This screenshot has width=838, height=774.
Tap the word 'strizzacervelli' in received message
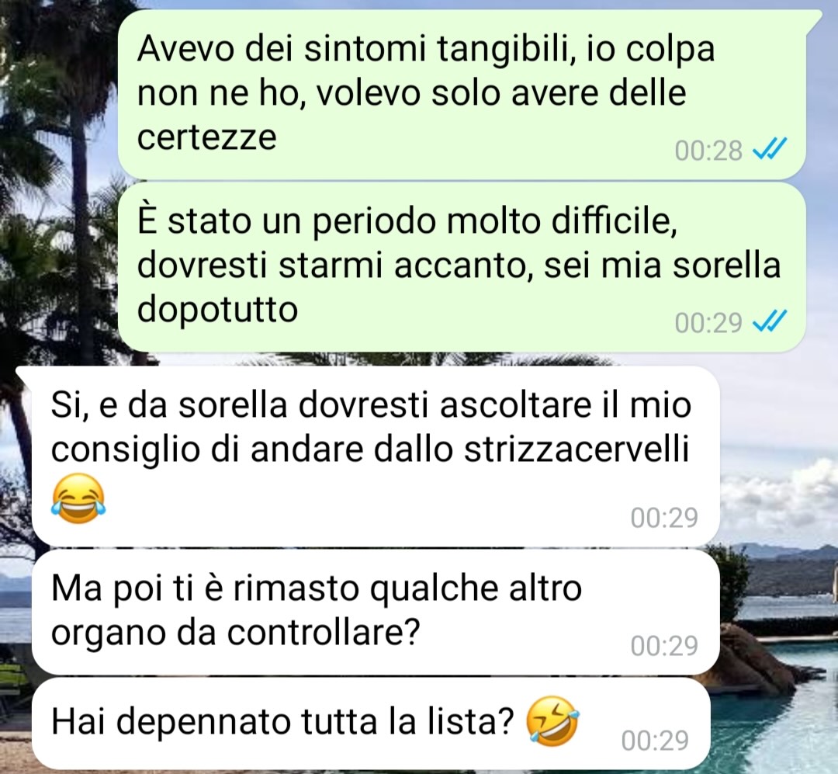[x=577, y=449]
